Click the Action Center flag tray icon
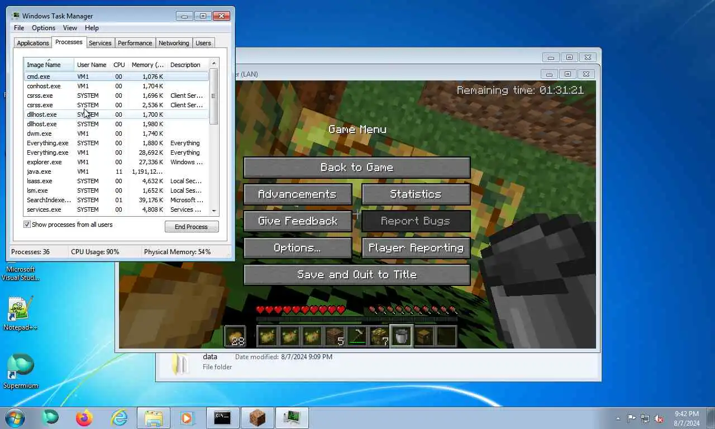The width and height of the screenshot is (715, 429). (x=631, y=418)
